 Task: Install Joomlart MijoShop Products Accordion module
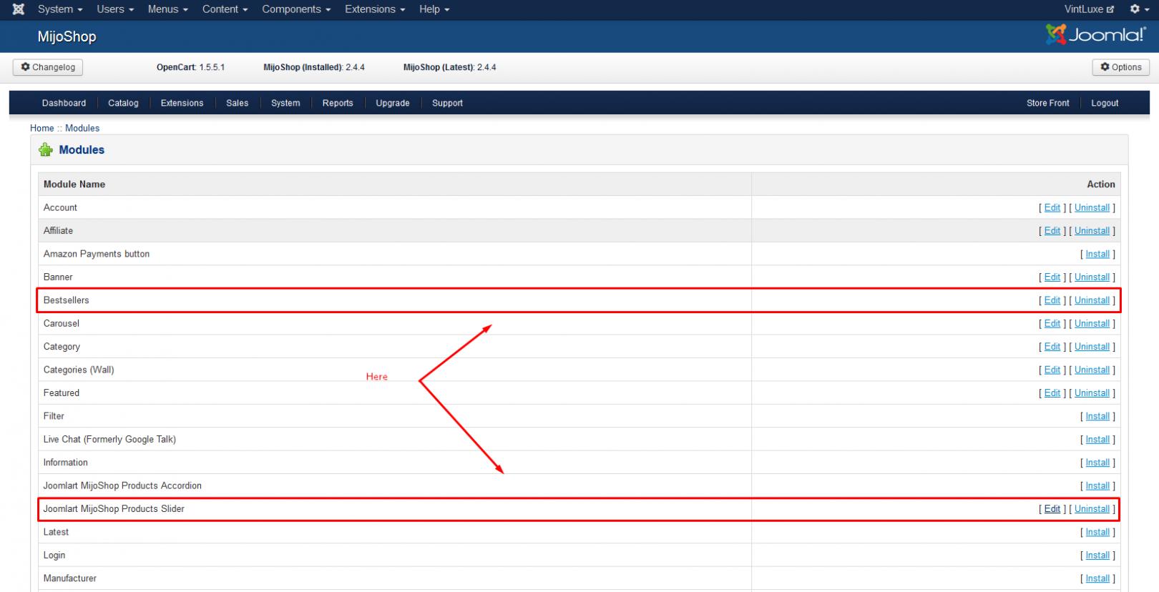point(1097,485)
